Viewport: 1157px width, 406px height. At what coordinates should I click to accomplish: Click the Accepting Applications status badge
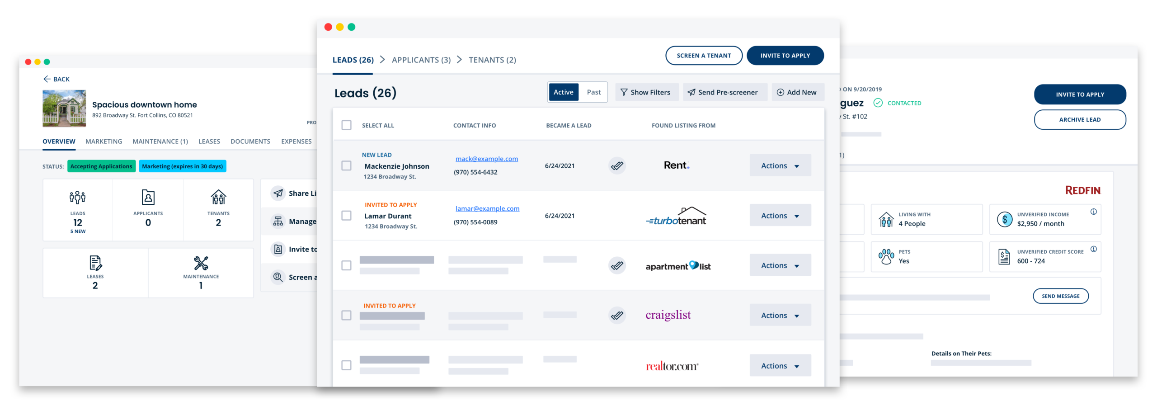click(101, 166)
